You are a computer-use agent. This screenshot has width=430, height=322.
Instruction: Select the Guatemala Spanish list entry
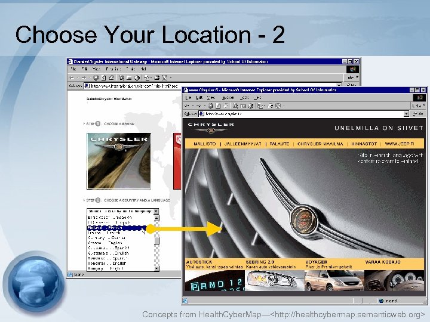(121, 248)
